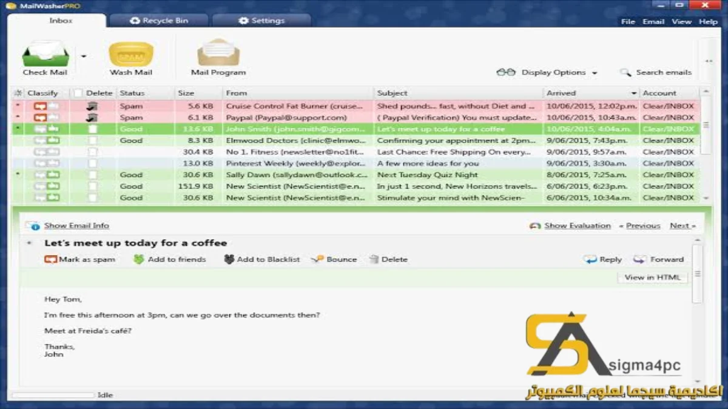Click the View in HTML button

(652, 278)
